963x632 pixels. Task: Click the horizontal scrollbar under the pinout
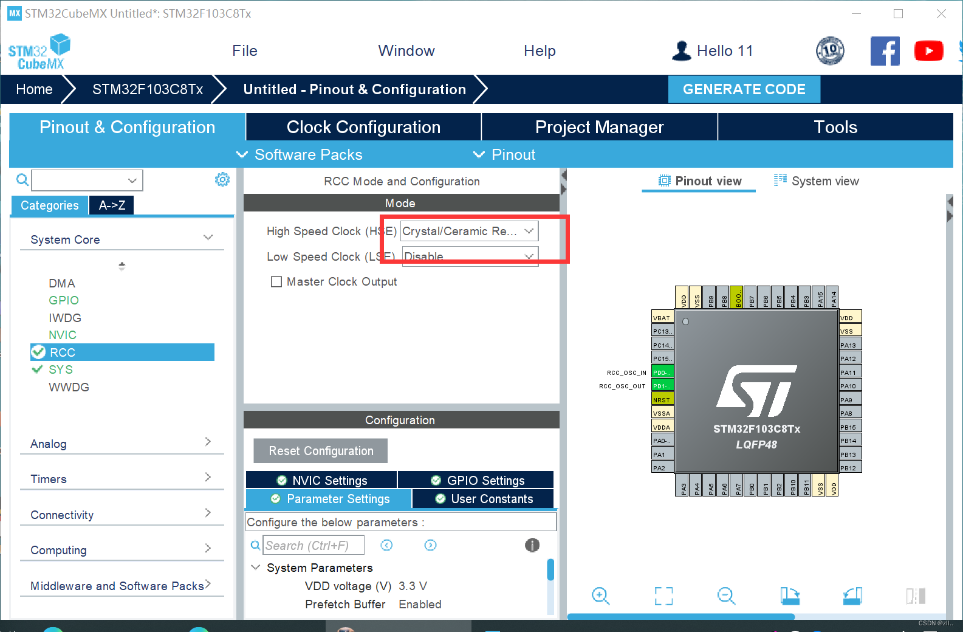pos(680,616)
